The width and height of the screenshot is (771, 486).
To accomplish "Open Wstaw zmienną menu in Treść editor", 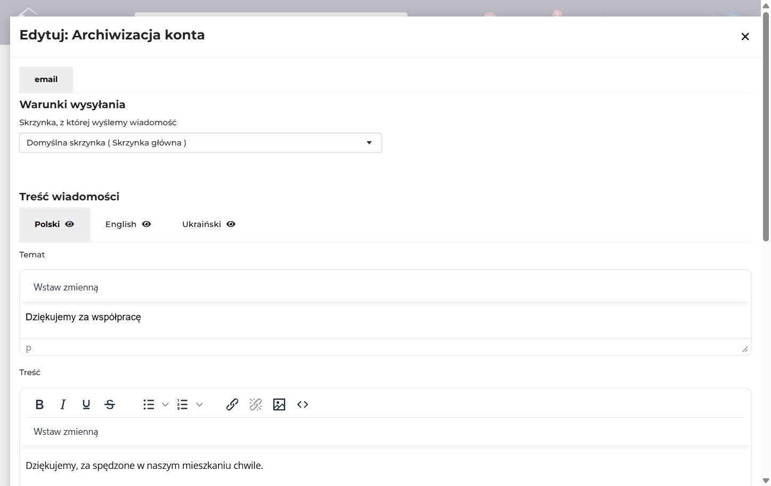I will click(66, 432).
